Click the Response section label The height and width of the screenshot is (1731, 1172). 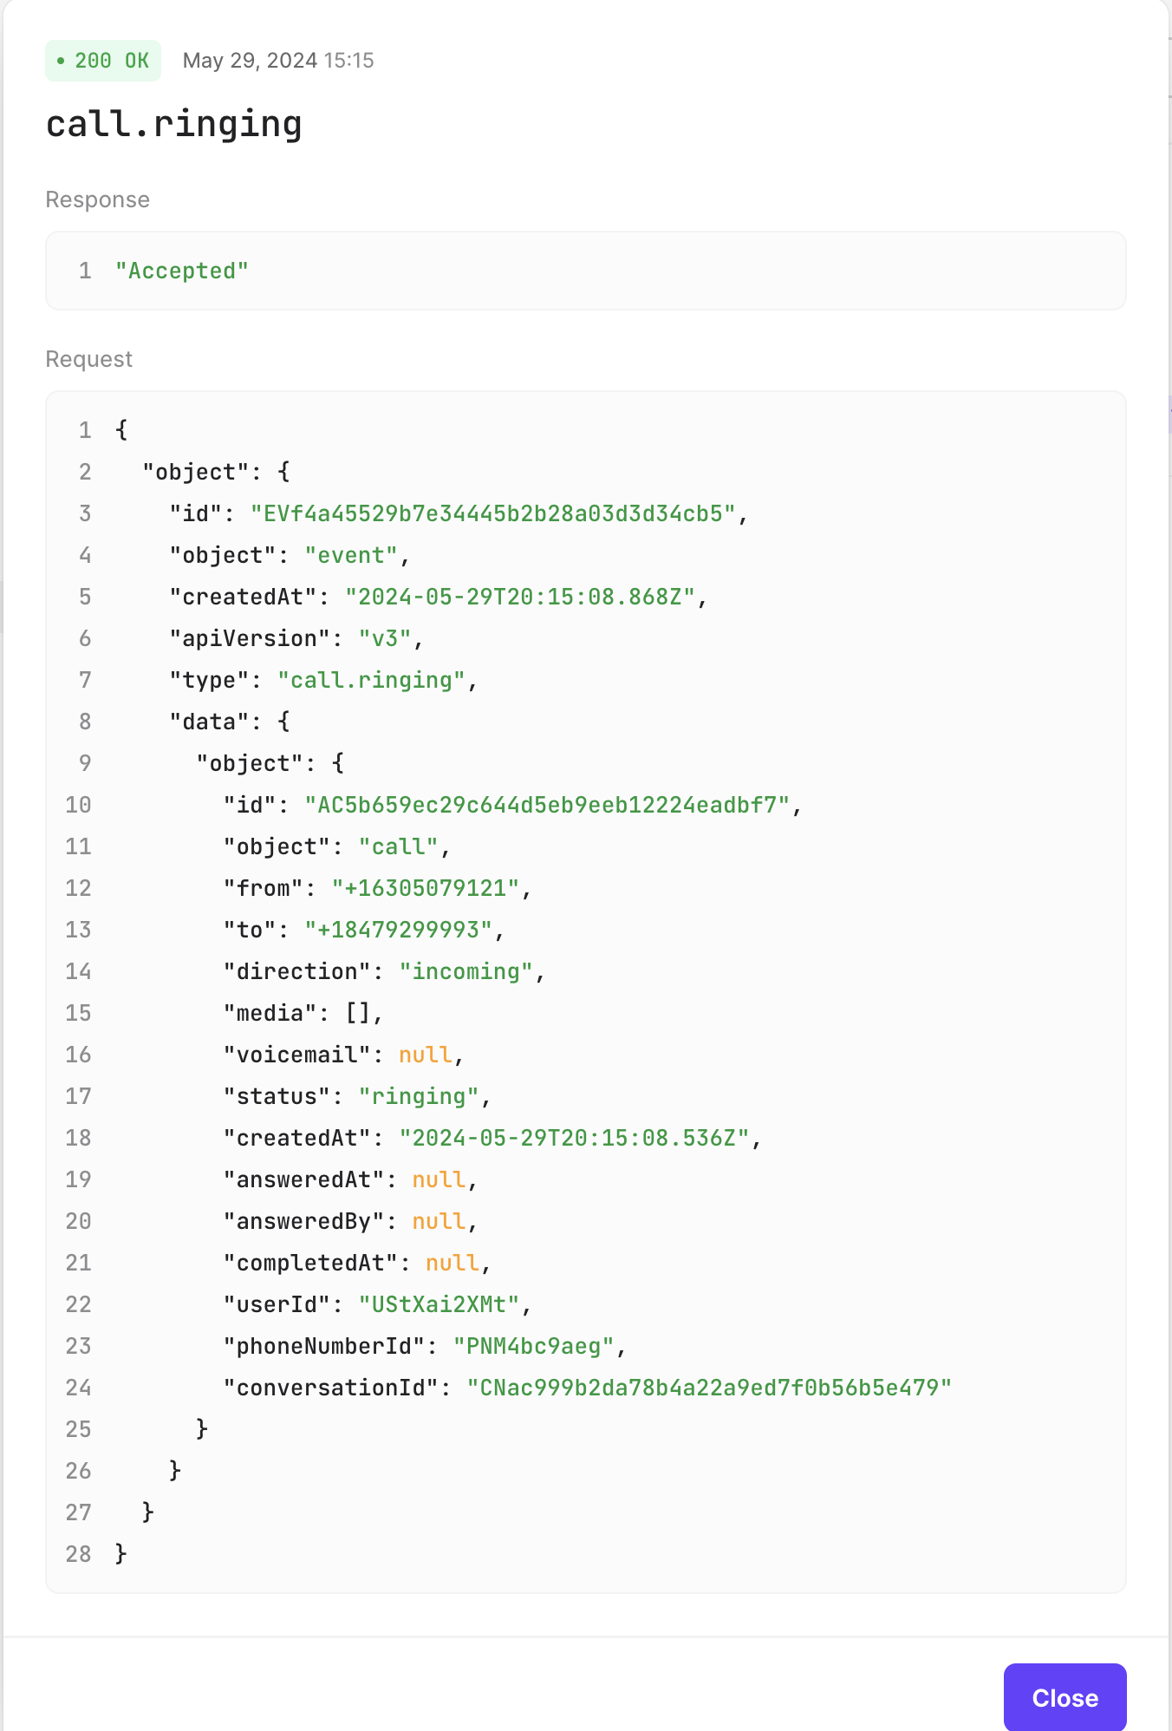pyautogui.click(x=97, y=199)
